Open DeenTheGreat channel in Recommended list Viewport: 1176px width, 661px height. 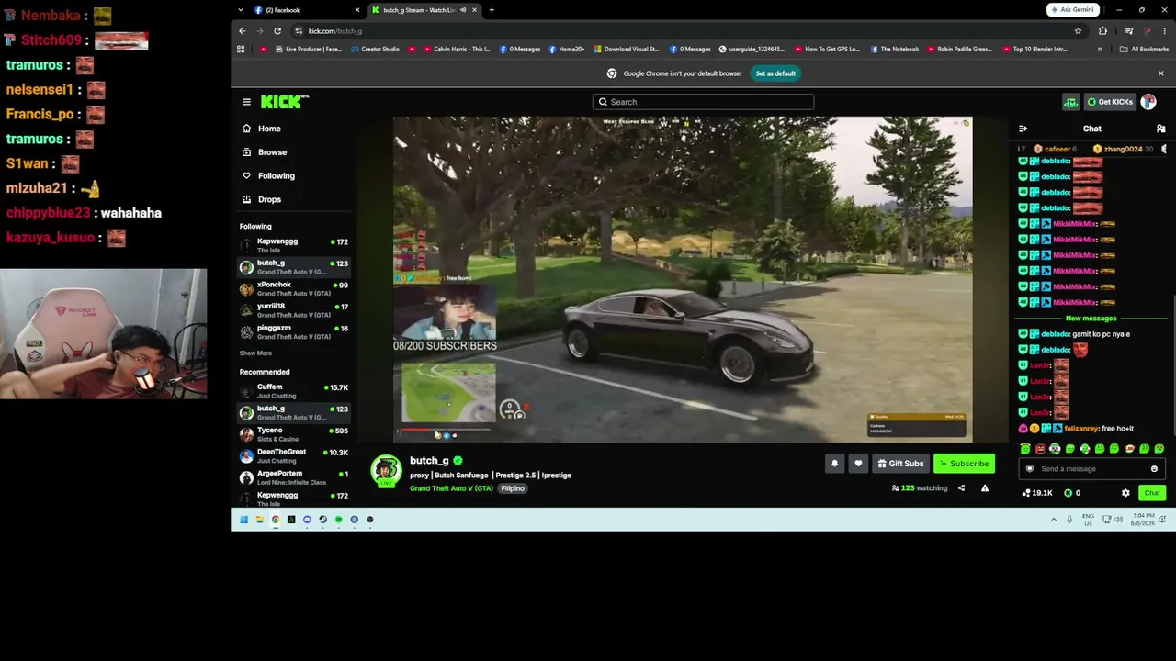pos(294,455)
